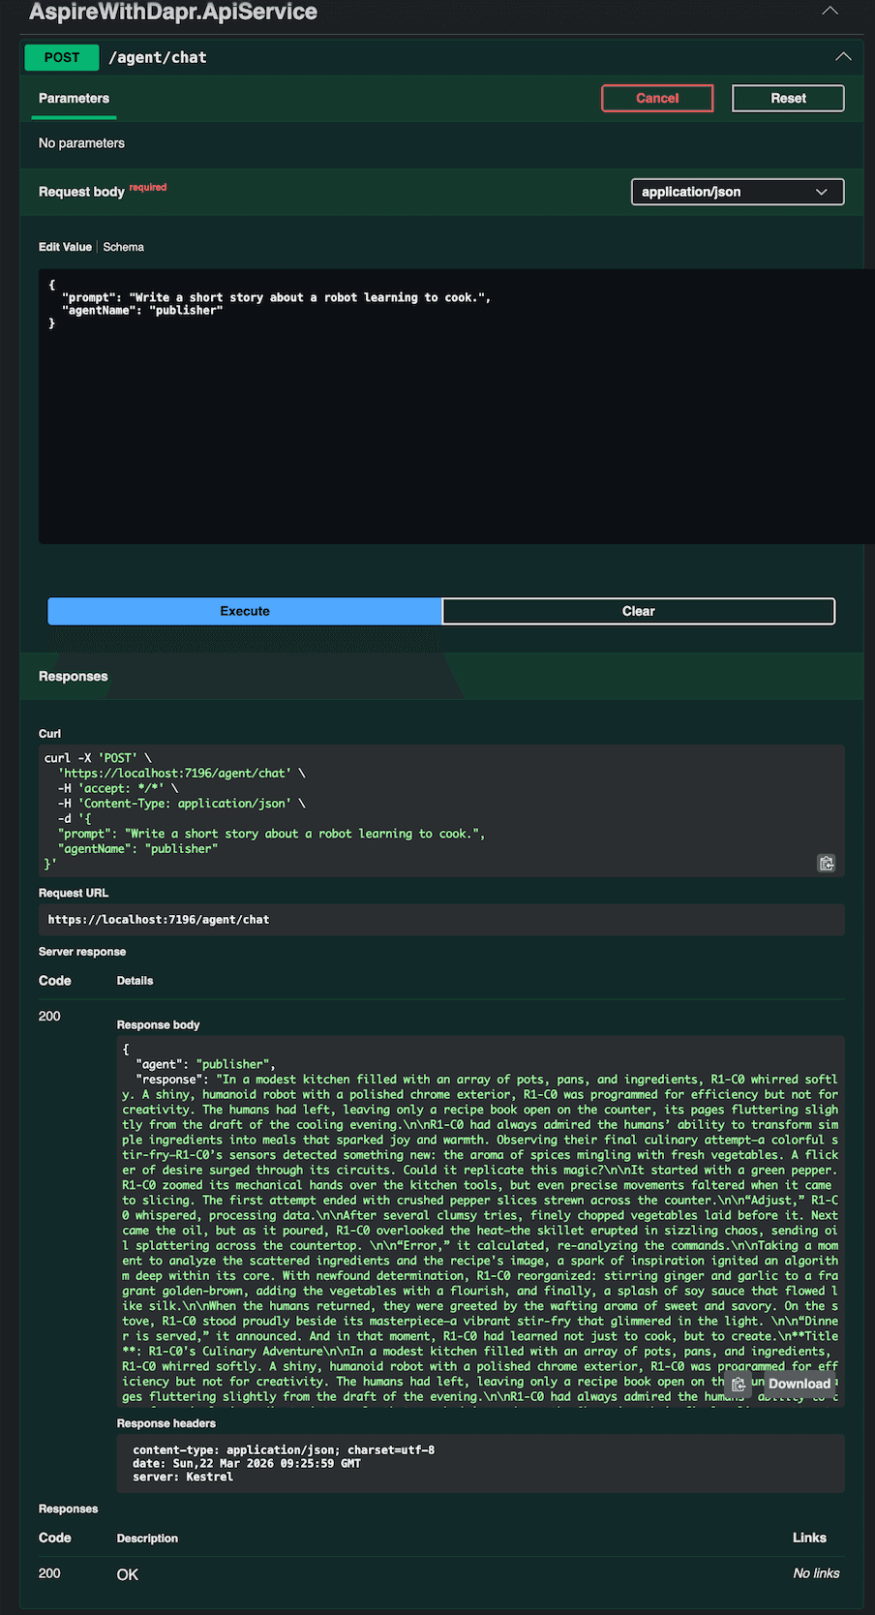Viewport: 875px width, 1615px height.
Task: Click the response body JSON text block
Action: point(481,1221)
